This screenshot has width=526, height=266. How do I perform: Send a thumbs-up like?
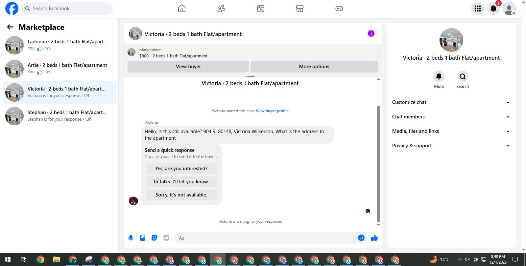point(374,238)
